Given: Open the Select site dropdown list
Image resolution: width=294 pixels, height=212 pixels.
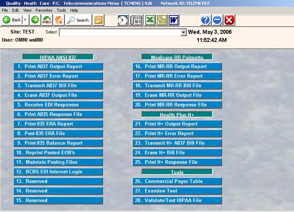Looking at the screenshot, I should (x=184, y=33).
